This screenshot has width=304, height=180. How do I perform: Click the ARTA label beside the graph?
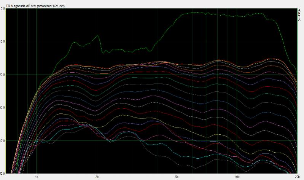pos(299,15)
